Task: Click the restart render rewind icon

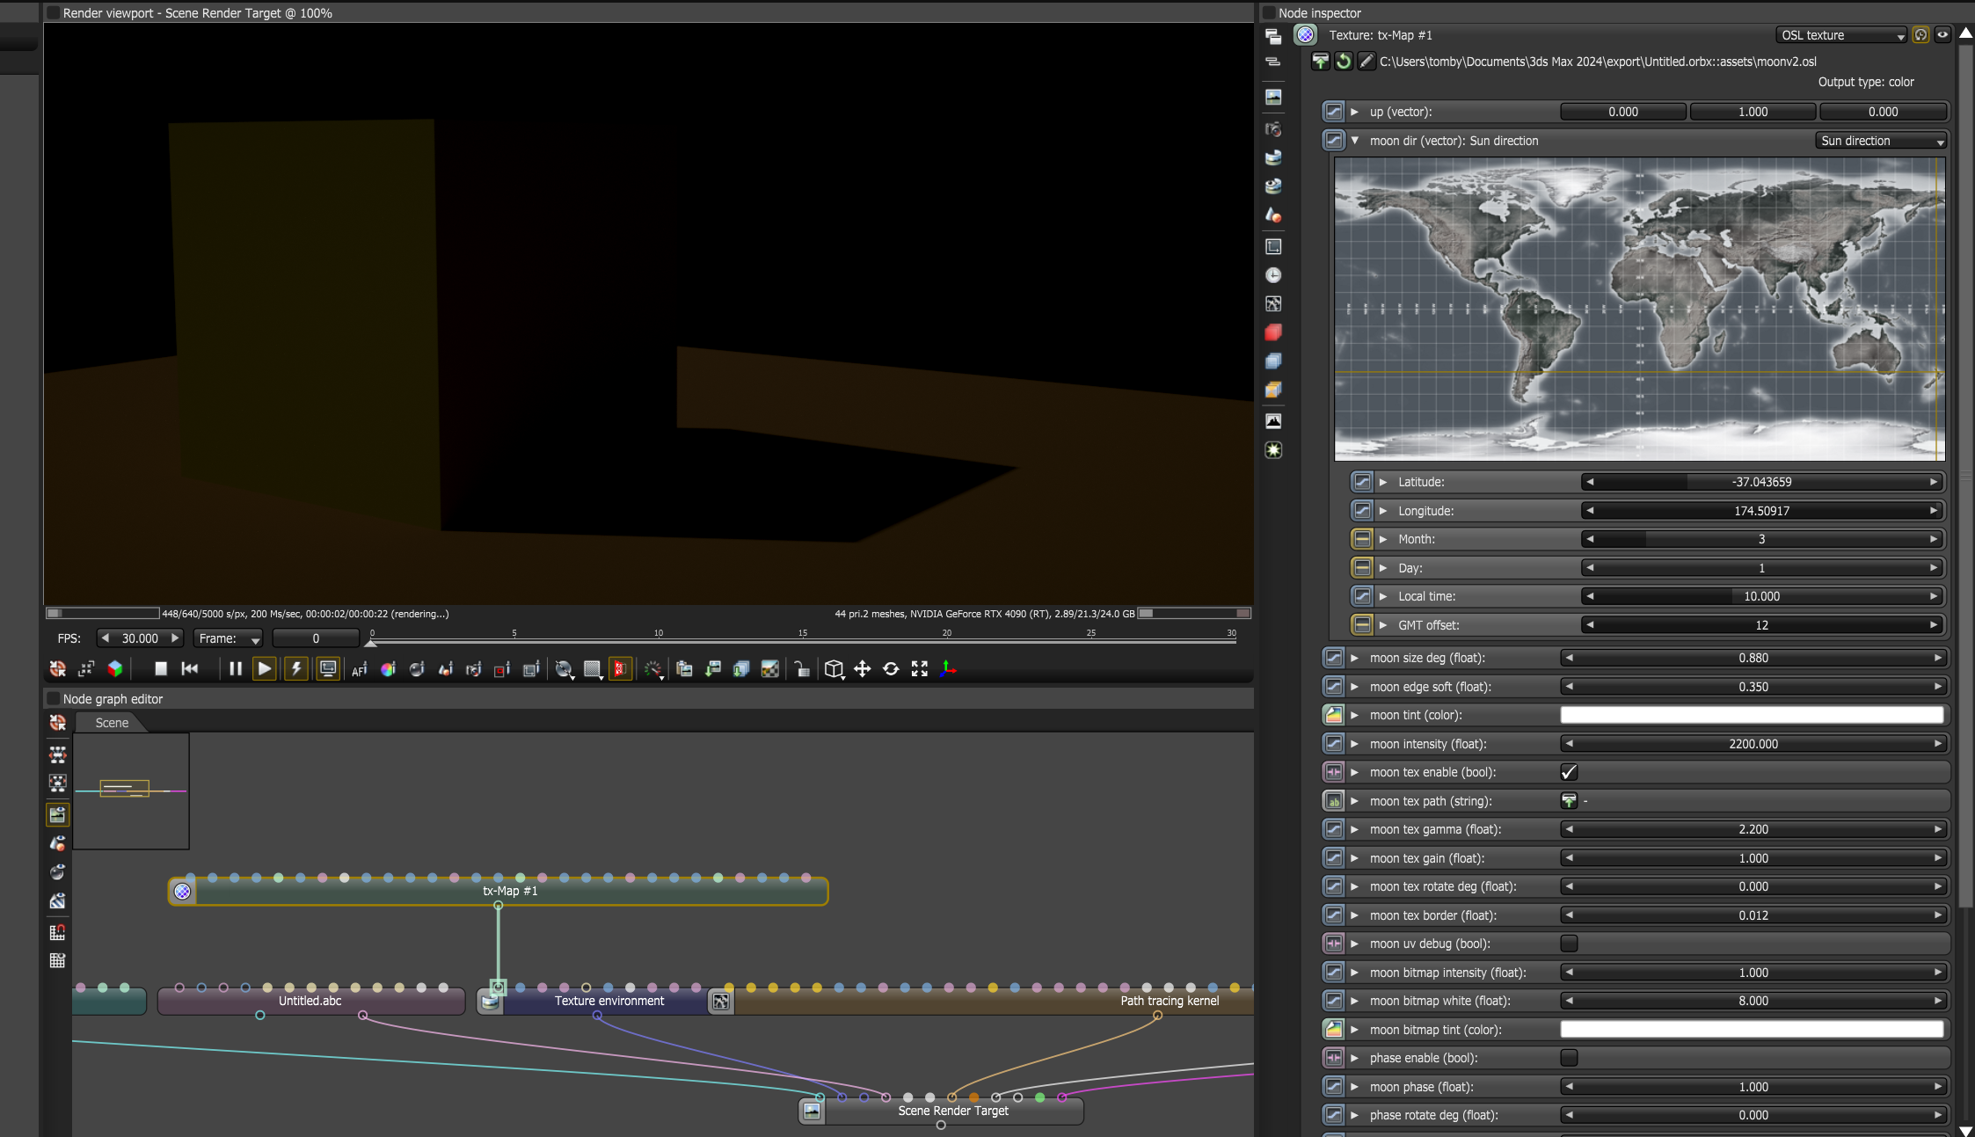Action: (x=190, y=669)
